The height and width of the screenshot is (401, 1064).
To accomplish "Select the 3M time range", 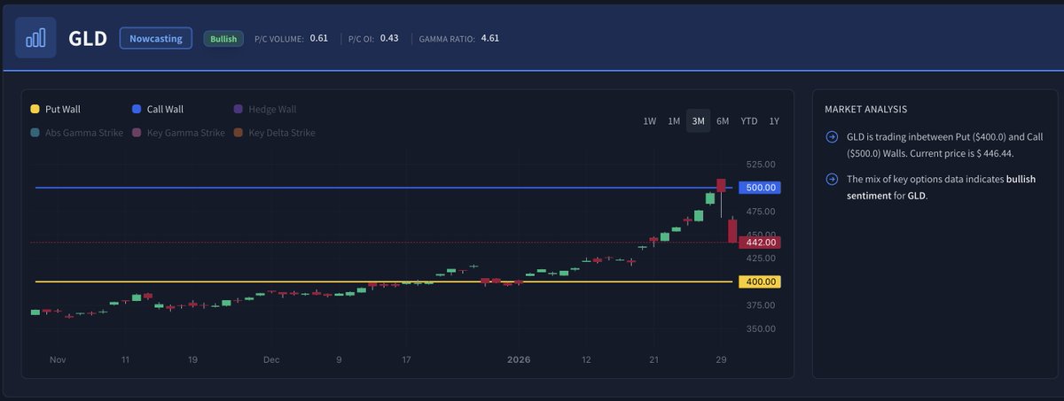I will click(x=699, y=121).
